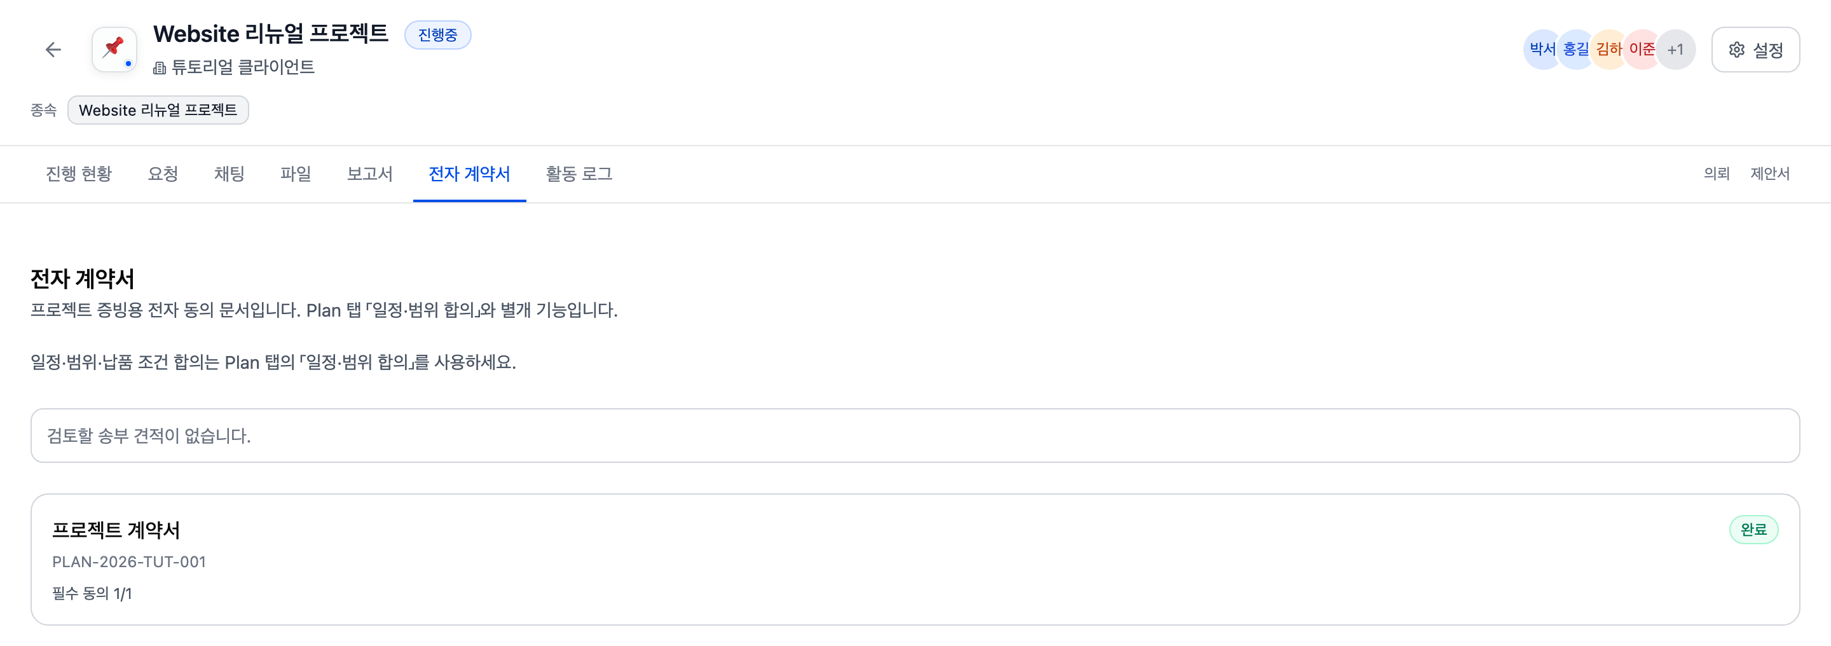Open the 진행 현황 tab
The width and height of the screenshot is (1831, 646).
pyautogui.click(x=79, y=174)
